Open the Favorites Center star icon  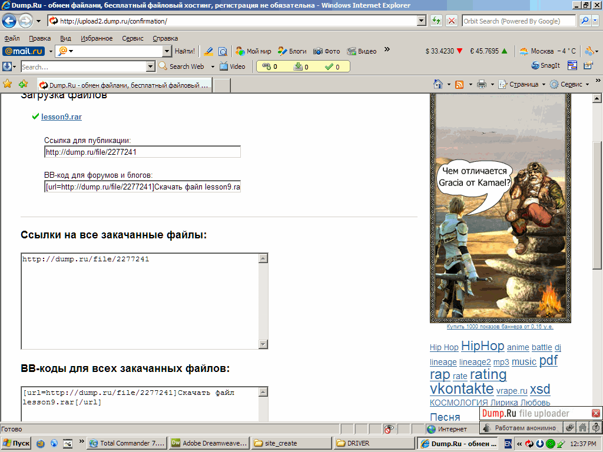click(x=7, y=84)
